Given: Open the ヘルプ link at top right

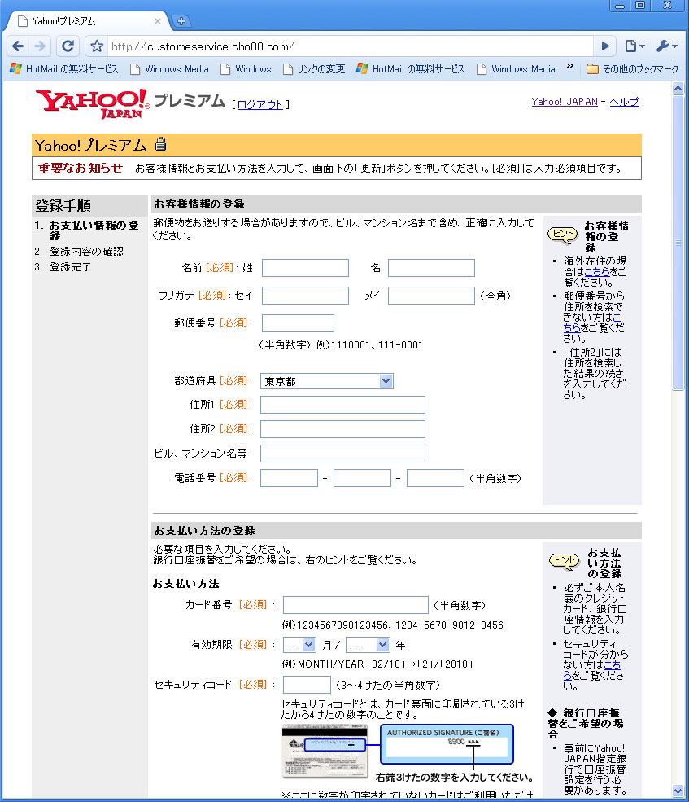Looking at the screenshot, I should [624, 102].
